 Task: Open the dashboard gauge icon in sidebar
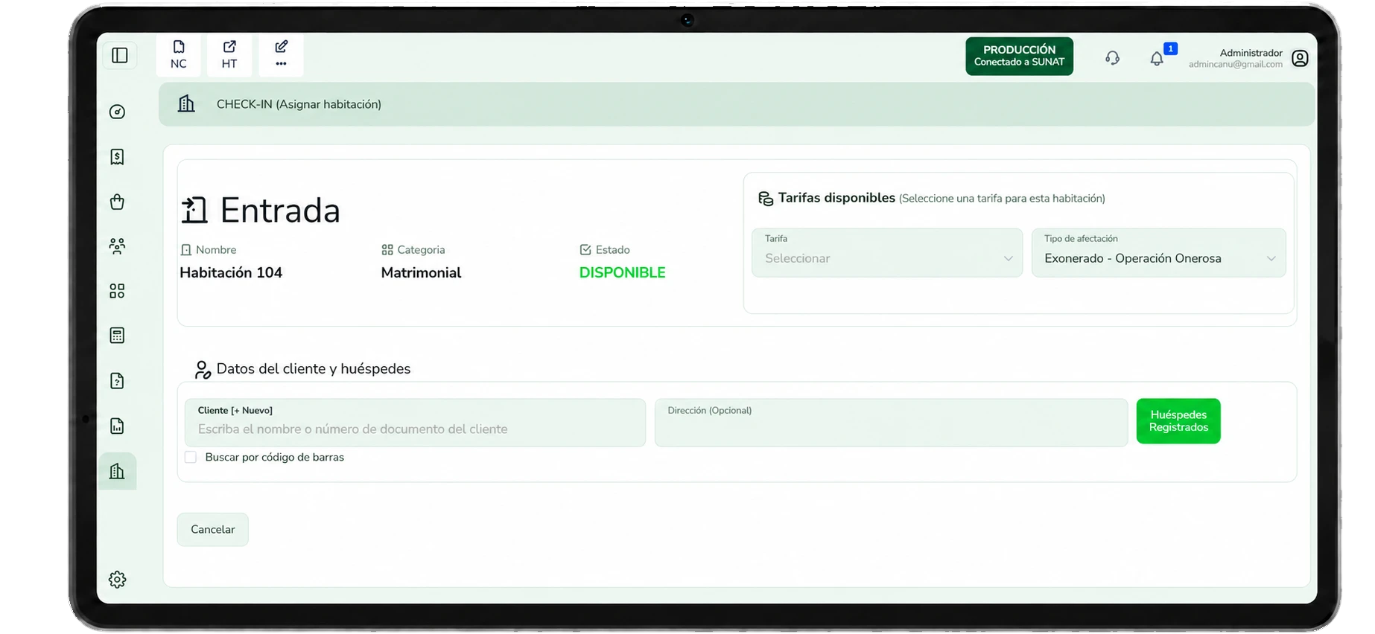[117, 112]
